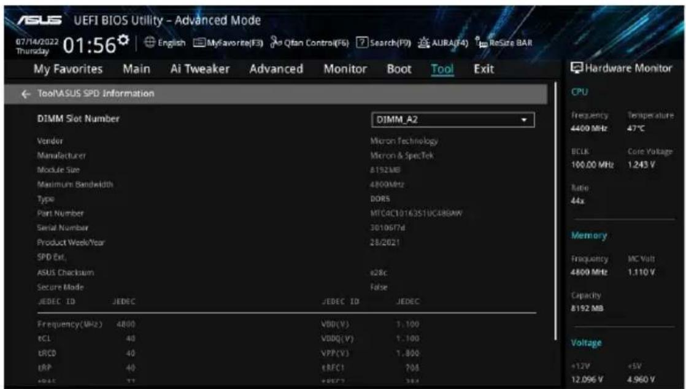Click the Maximum Bandwidth label
This screenshot has height=389, width=686.
[75, 184]
